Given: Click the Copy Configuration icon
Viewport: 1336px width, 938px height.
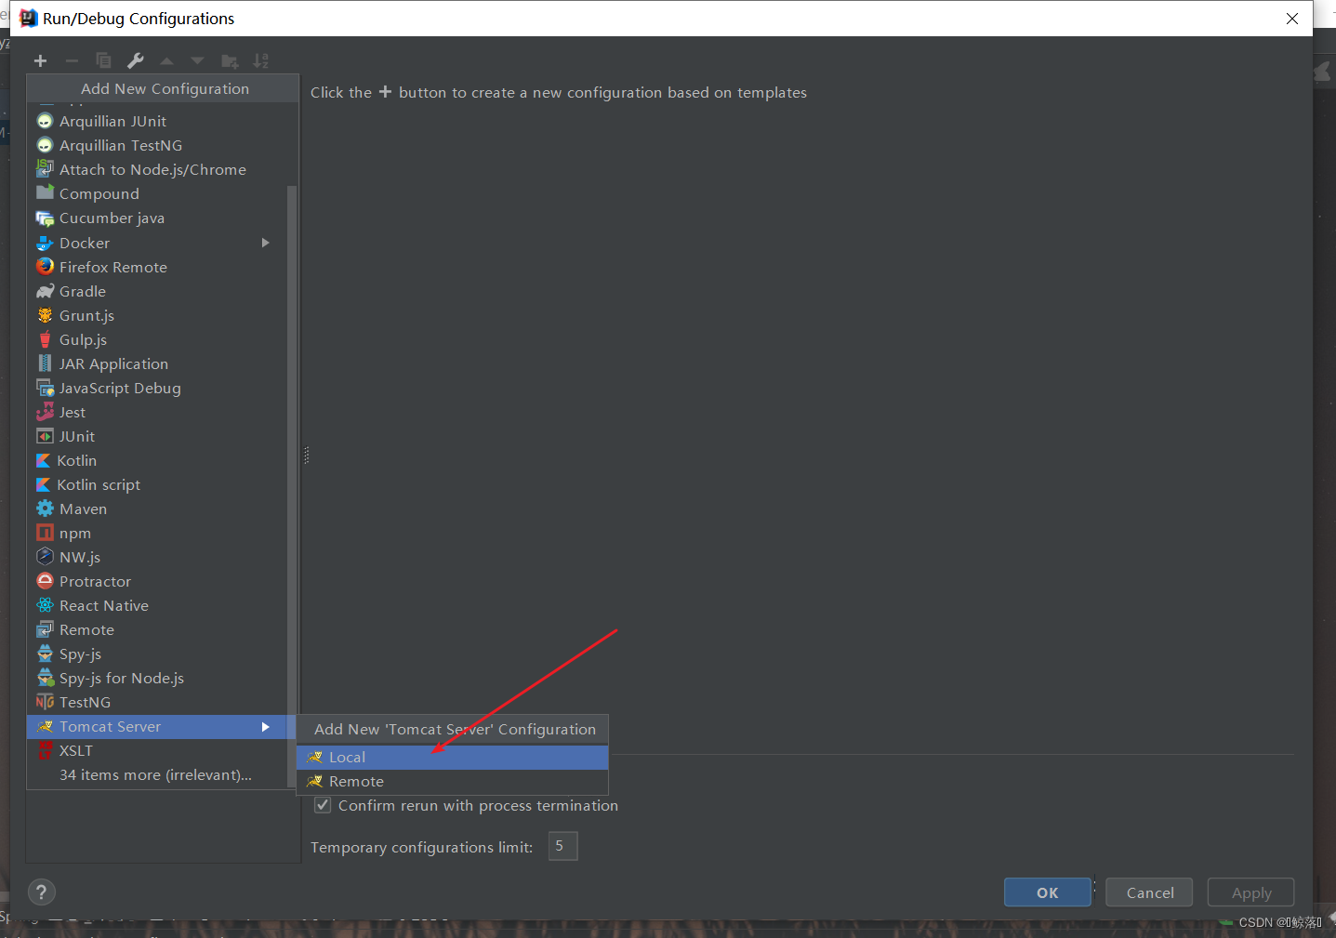Looking at the screenshot, I should (103, 61).
